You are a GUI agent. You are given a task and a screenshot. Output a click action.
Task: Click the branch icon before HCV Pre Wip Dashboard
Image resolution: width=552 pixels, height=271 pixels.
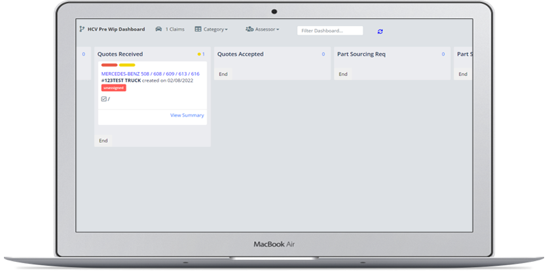(x=82, y=29)
